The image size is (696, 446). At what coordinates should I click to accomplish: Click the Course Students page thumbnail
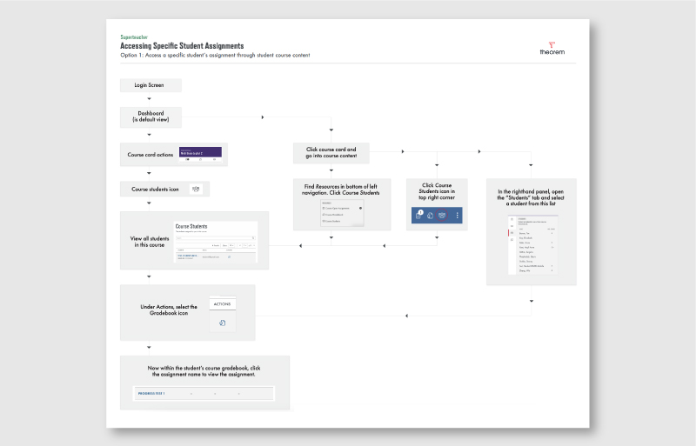[x=215, y=242]
